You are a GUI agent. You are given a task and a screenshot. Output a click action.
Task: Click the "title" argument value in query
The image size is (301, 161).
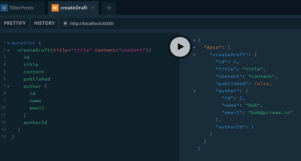pyautogui.click(x=82, y=50)
